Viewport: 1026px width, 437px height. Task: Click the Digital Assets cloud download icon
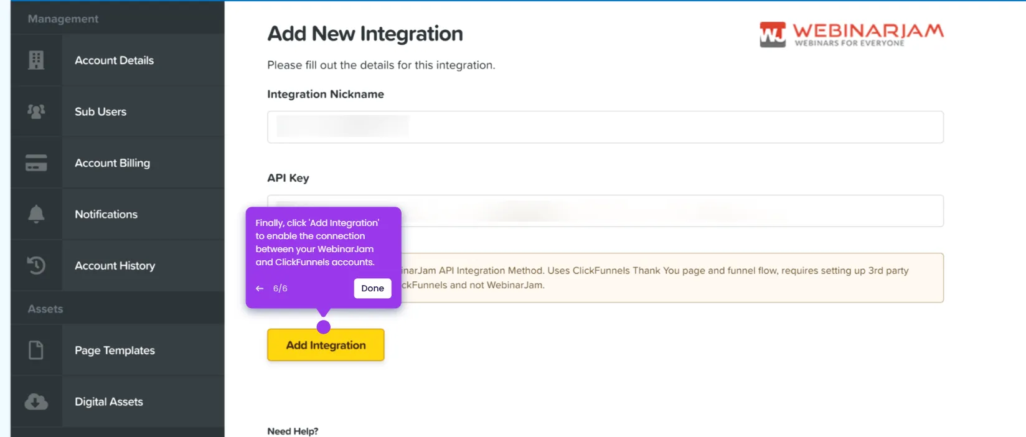pos(36,402)
